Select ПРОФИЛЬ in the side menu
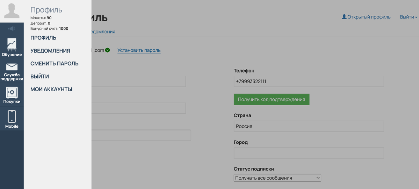Viewport: 419px width, 189px height. click(x=43, y=38)
